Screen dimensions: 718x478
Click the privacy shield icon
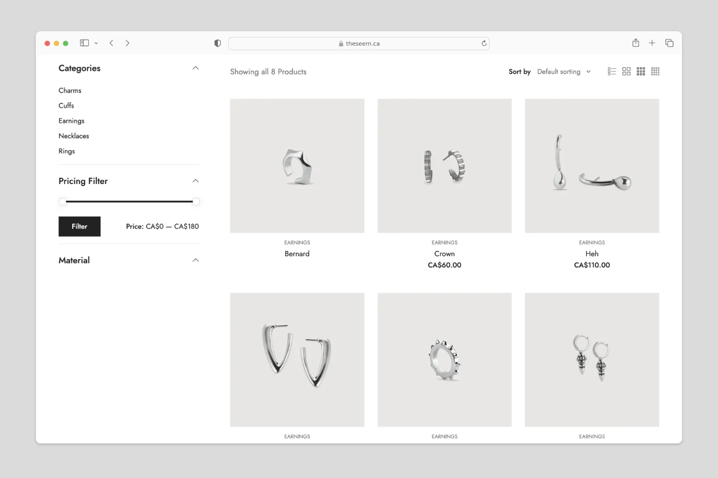tap(217, 44)
